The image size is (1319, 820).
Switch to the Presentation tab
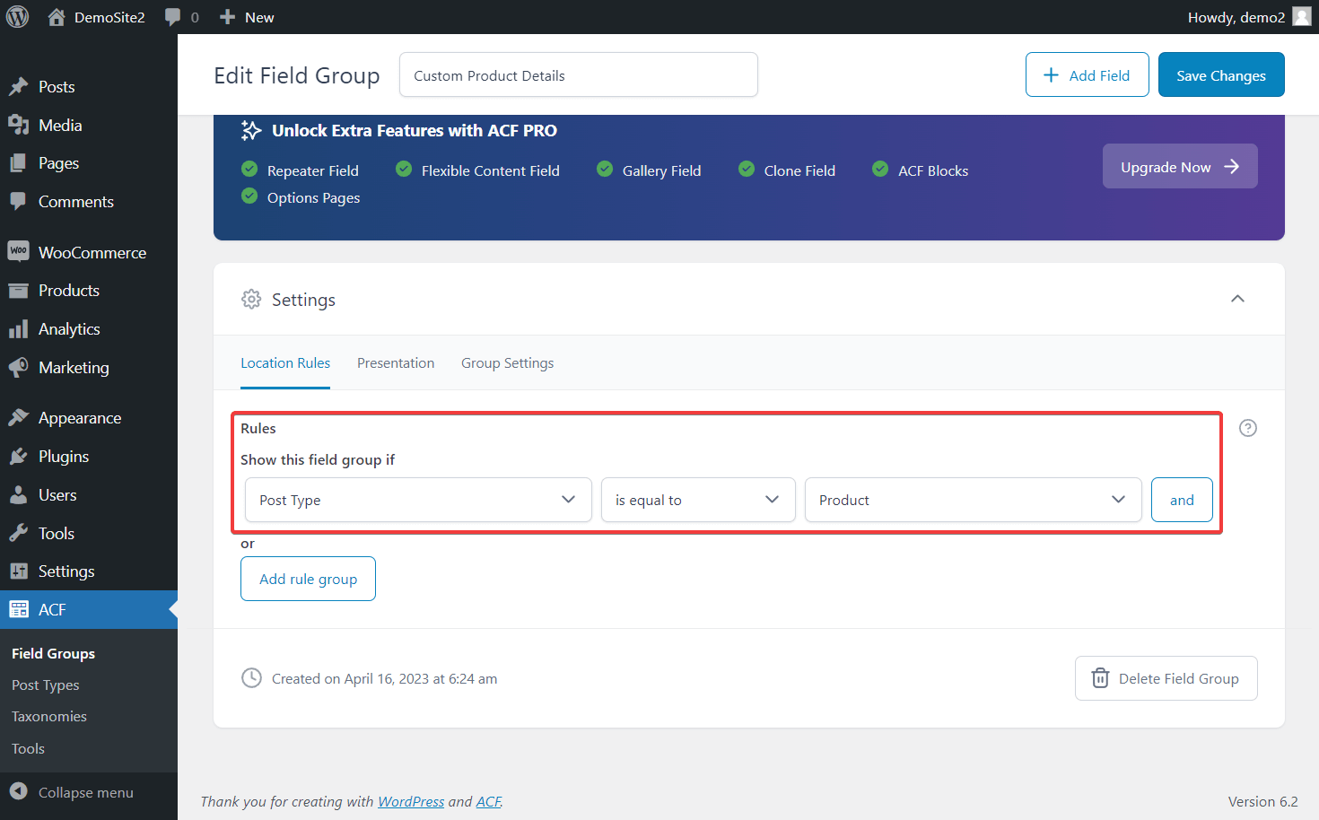(396, 363)
